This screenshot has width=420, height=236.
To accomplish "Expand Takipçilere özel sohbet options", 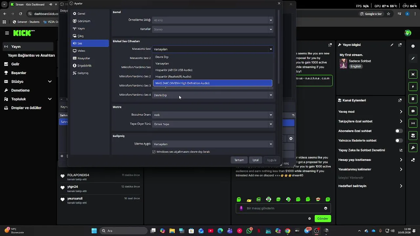I will (401, 121).
